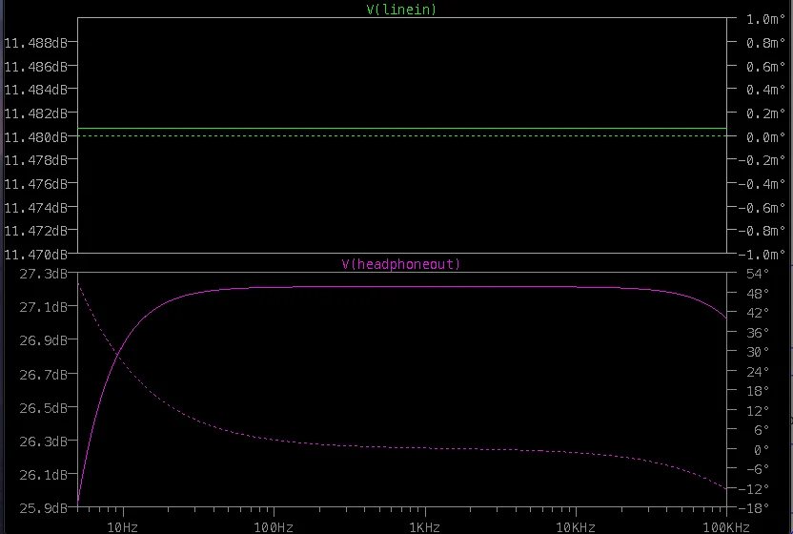Viewport: 793px width, 534px height.
Task: Click the 0.4m° phase axis label
Action: click(x=765, y=90)
